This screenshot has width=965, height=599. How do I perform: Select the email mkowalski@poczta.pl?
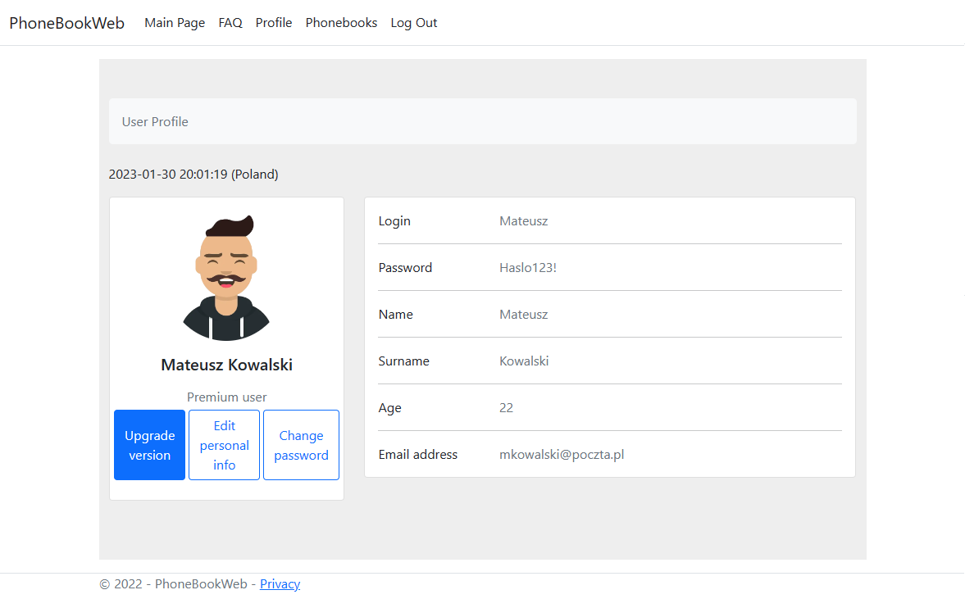click(562, 454)
